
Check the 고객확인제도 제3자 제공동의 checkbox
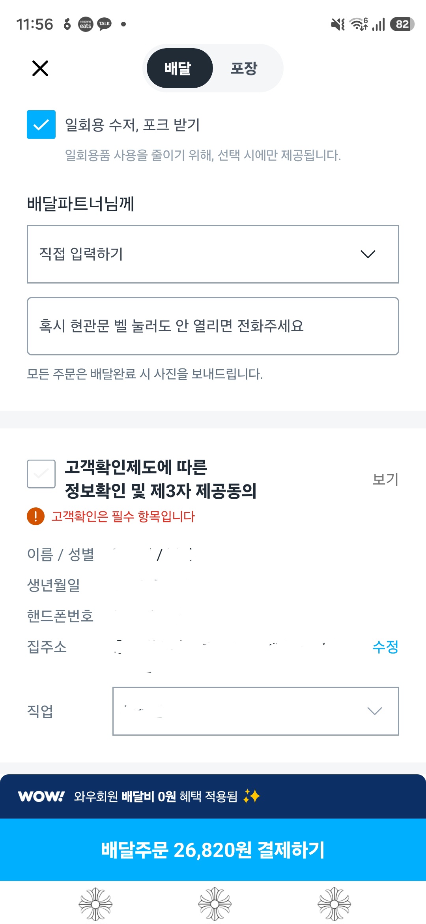coord(41,474)
